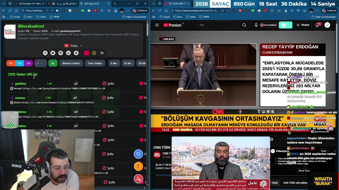Open the three-dot menu in YouTube browser
The width and height of the screenshot is (339, 190).
pyautogui.click(x=317, y=11)
